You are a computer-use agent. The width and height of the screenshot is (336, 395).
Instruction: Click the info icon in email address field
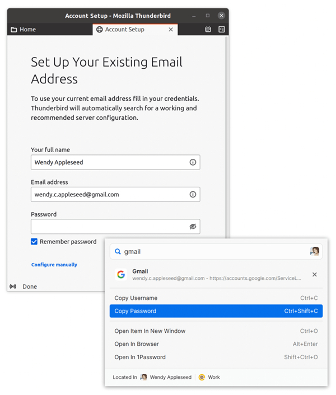pyautogui.click(x=193, y=194)
